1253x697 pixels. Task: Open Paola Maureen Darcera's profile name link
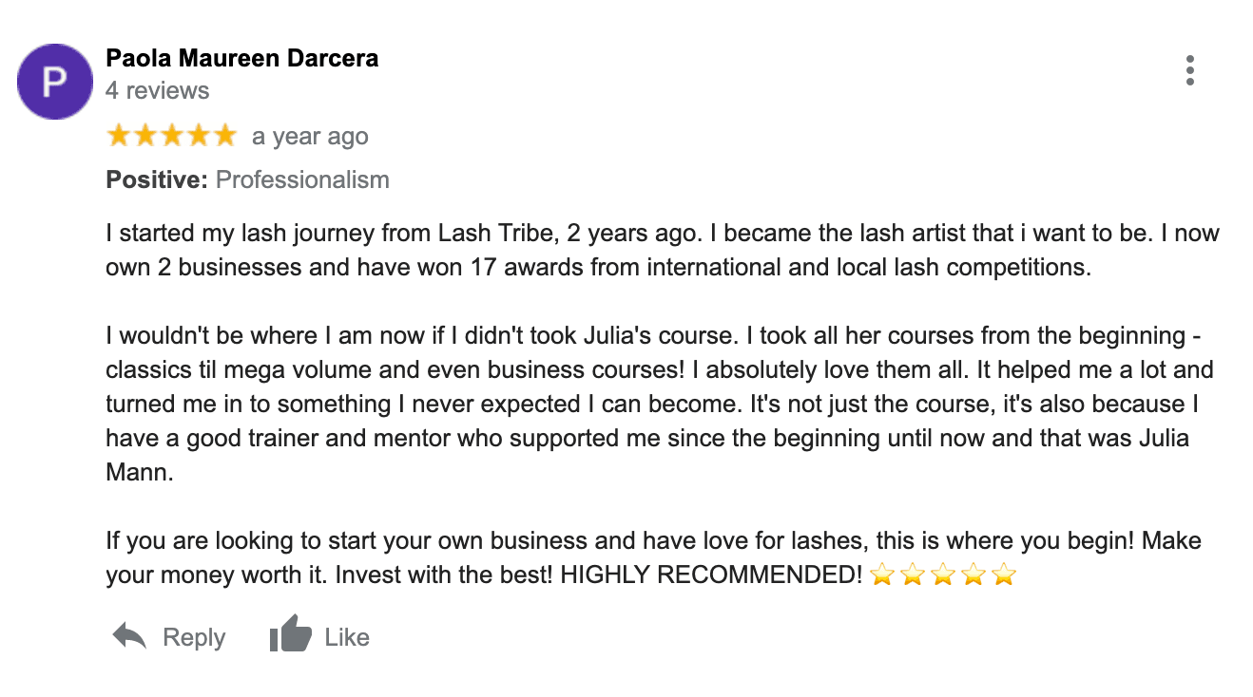[x=241, y=58]
